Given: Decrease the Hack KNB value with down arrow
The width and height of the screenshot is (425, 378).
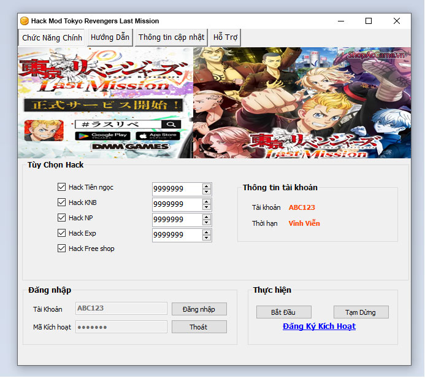Looking at the screenshot, I should tap(207, 207).
